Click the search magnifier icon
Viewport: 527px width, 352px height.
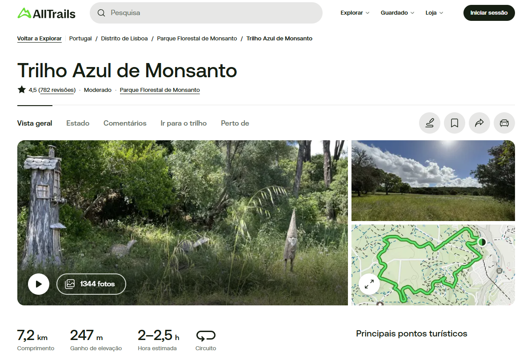[101, 13]
